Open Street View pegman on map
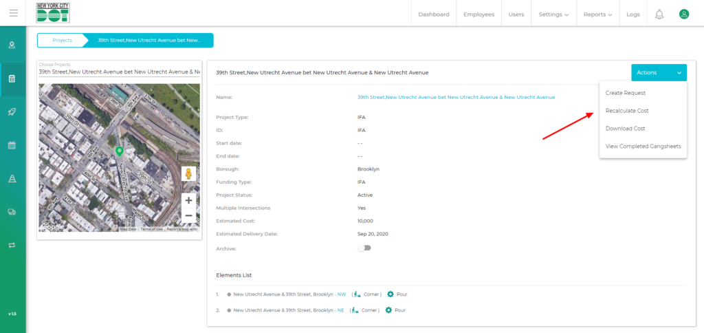 tap(188, 173)
